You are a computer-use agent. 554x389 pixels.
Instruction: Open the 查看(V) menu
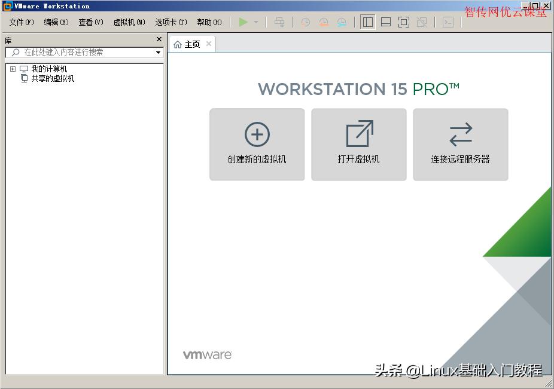pyautogui.click(x=91, y=22)
